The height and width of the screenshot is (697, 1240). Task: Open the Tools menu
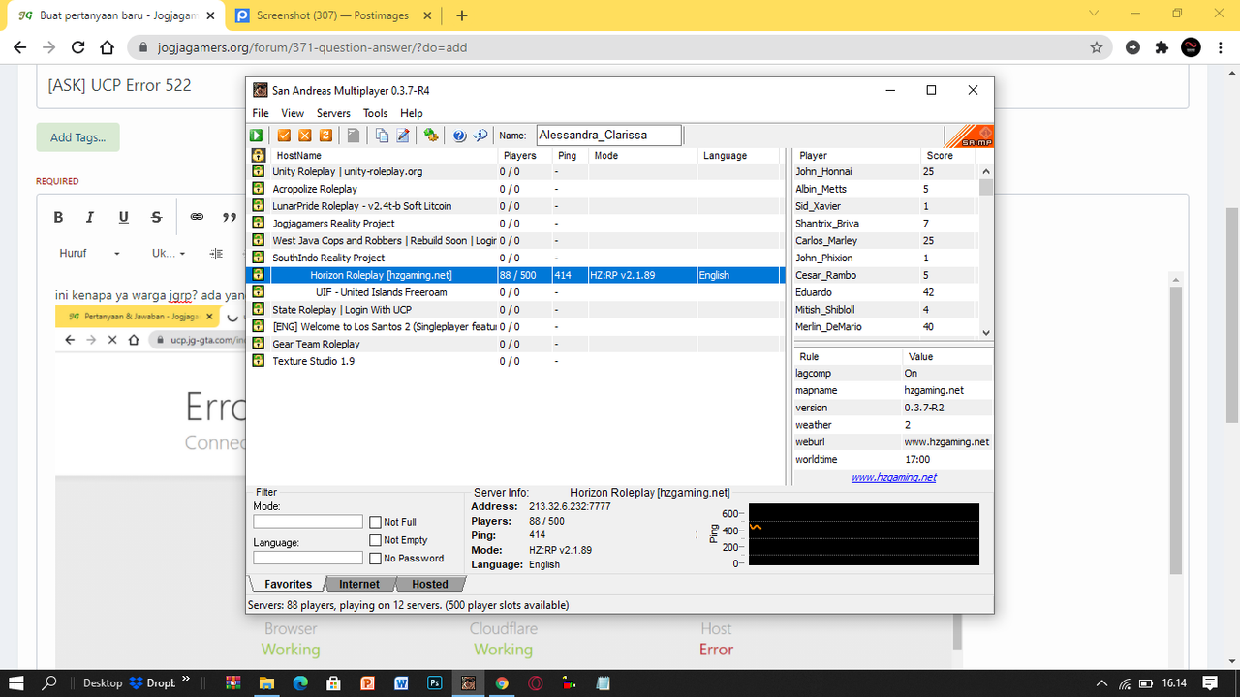375,113
